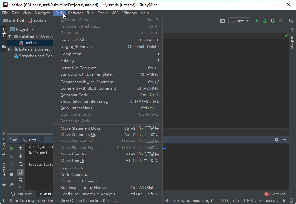Click the print icon in Run panel
This screenshot has width=296, height=204.
click(x=20, y=180)
